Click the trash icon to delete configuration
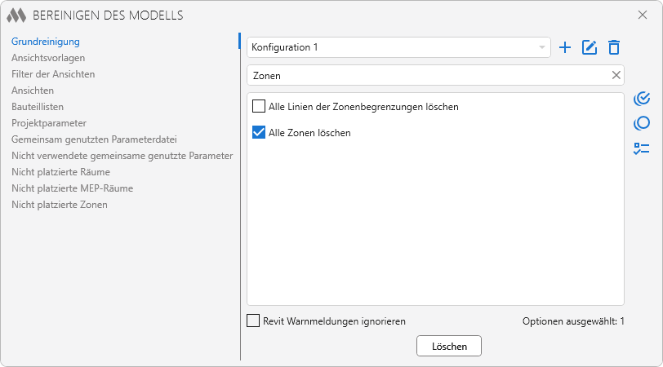The height and width of the screenshot is (367, 663). click(614, 47)
